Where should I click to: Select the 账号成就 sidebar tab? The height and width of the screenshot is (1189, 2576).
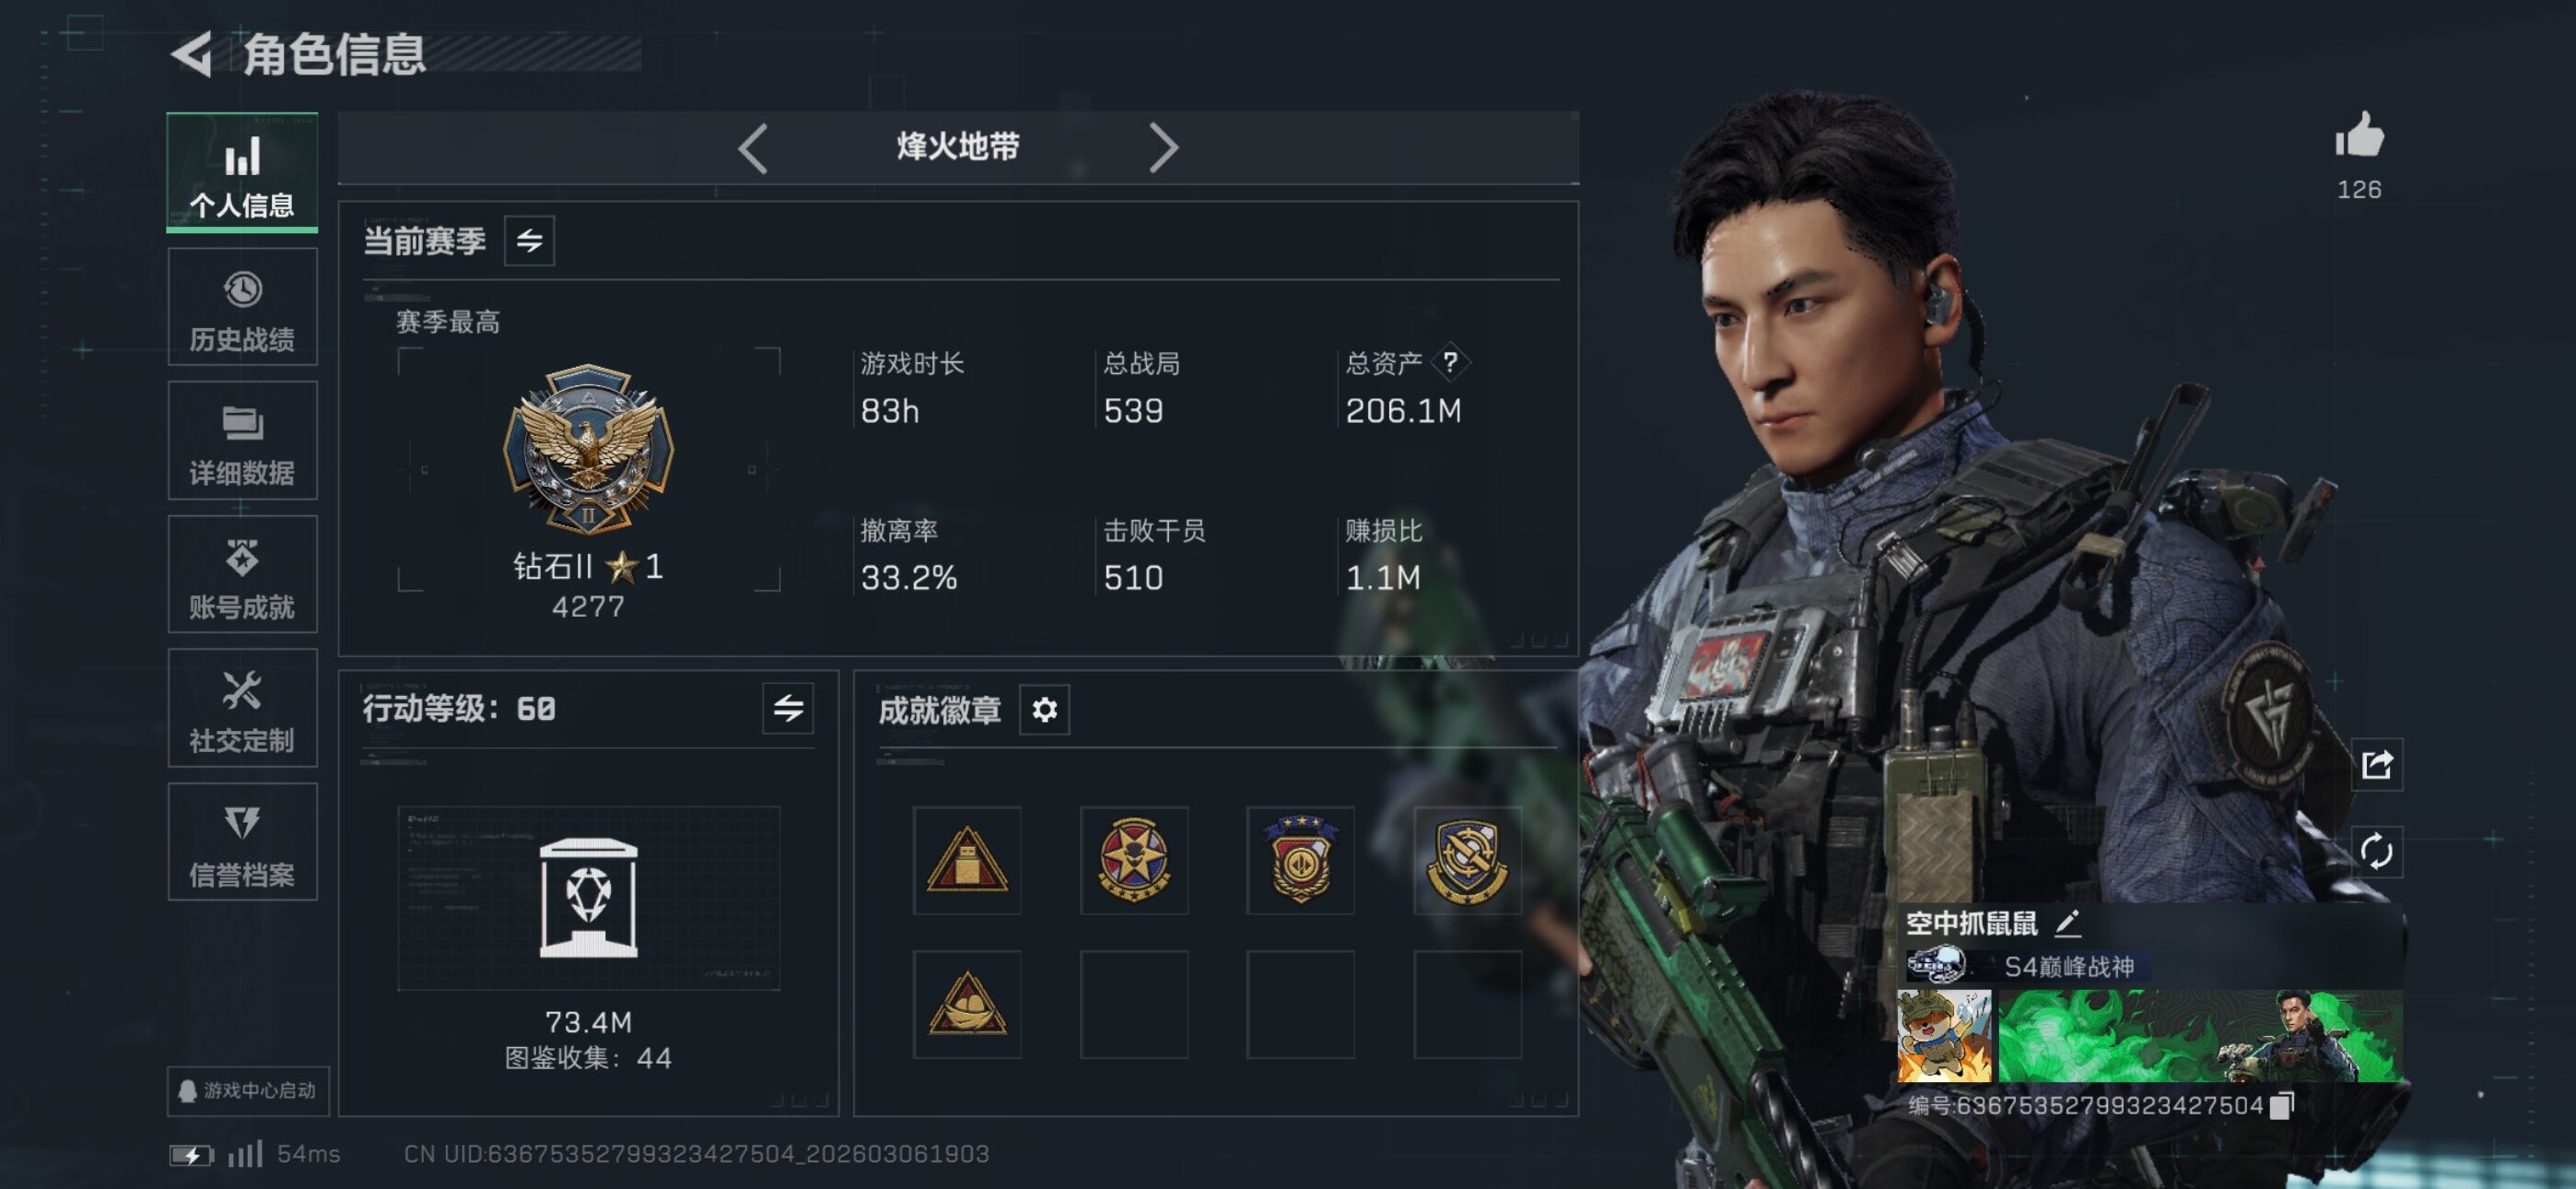click(242, 574)
